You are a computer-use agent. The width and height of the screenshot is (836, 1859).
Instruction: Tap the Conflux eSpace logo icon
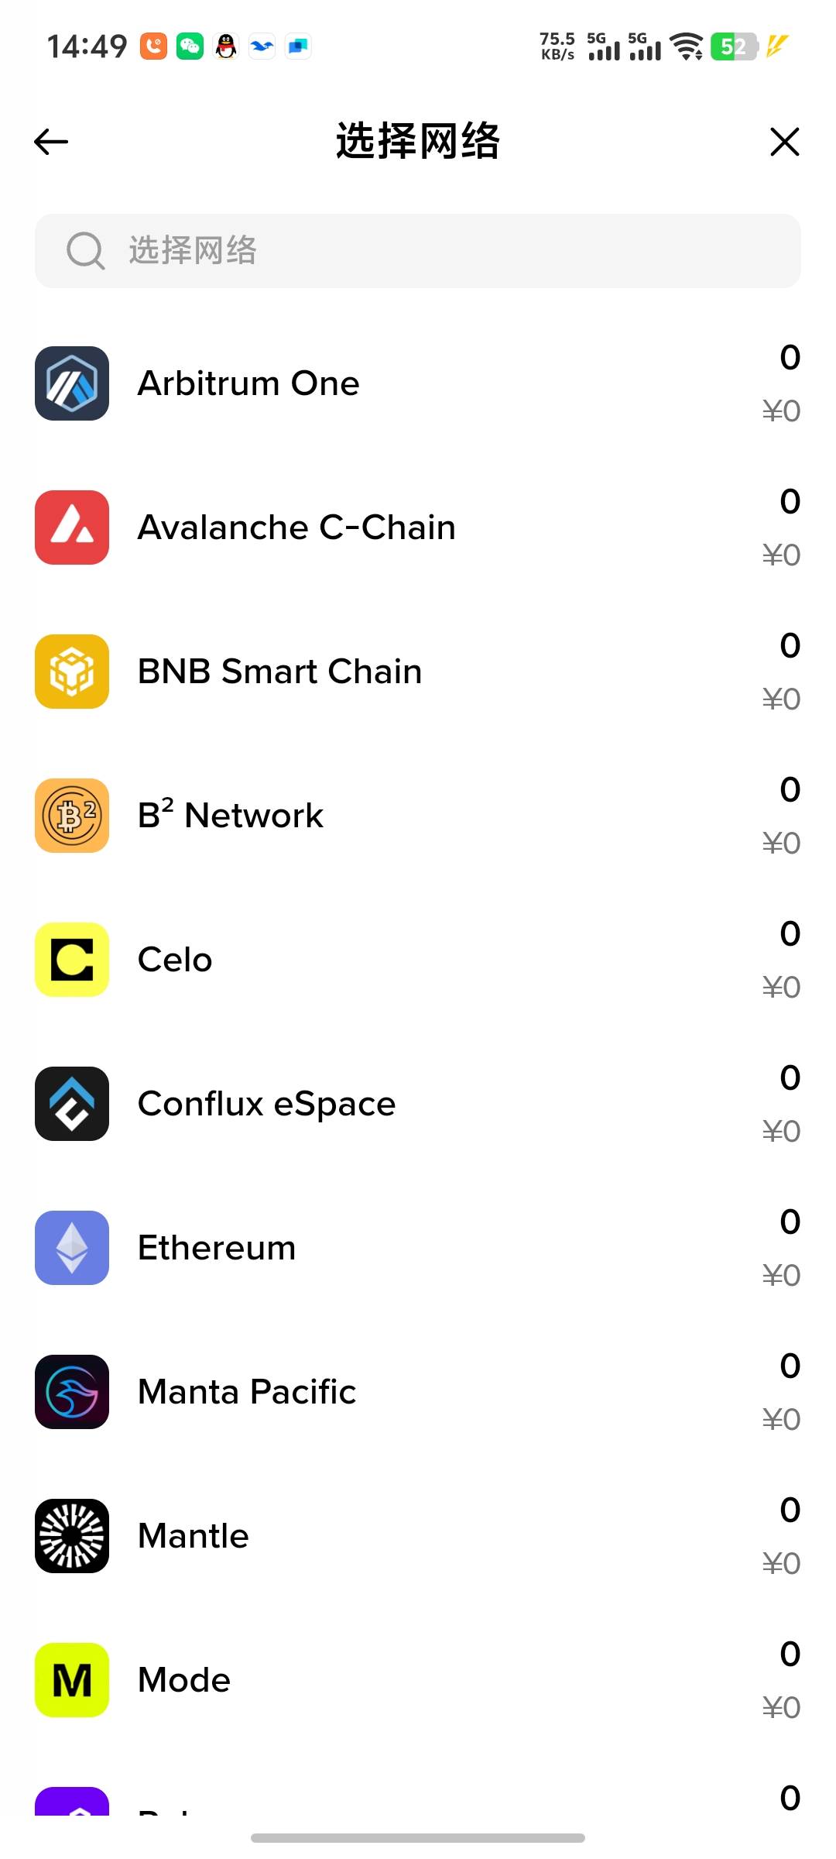tap(72, 1104)
